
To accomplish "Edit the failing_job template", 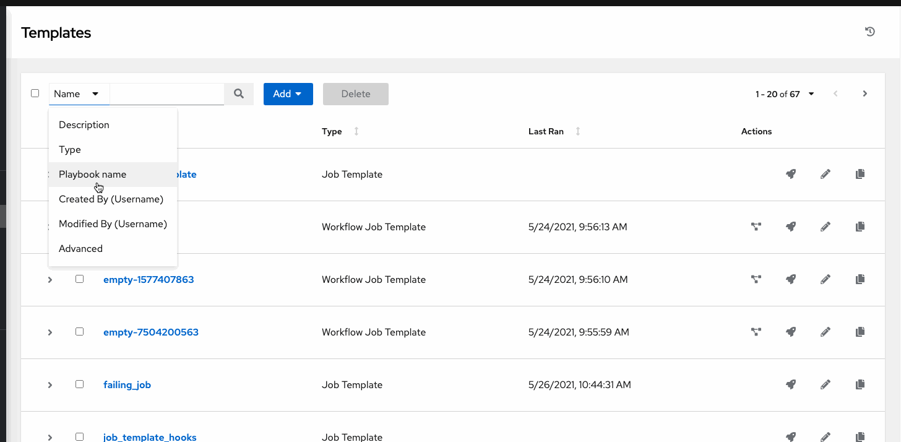I will click(x=825, y=385).
